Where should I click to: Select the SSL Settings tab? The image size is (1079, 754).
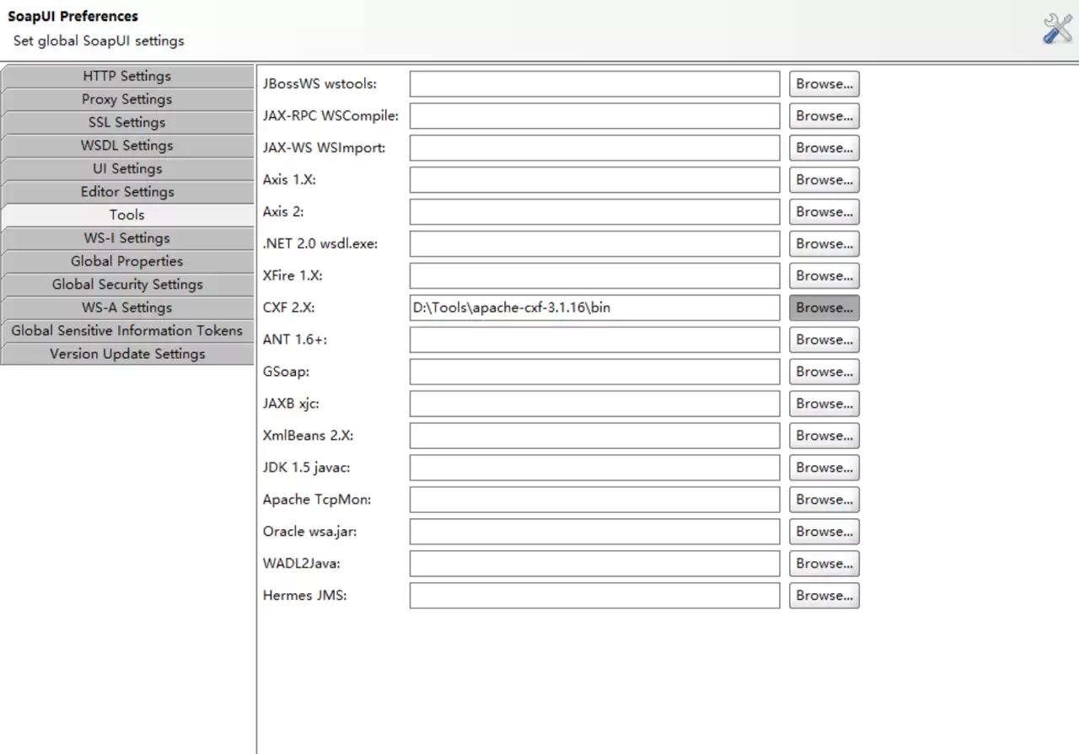pos(126,122)
